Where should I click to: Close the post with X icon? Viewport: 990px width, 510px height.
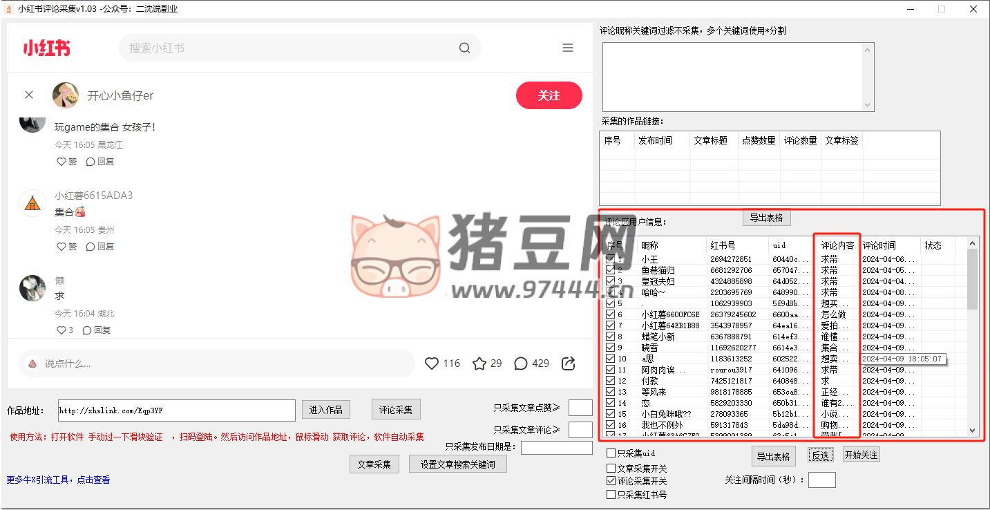click(x=29, y=95)
